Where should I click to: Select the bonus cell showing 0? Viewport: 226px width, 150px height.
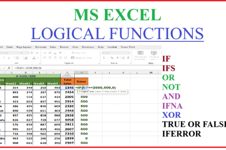(x=81, y=138)
